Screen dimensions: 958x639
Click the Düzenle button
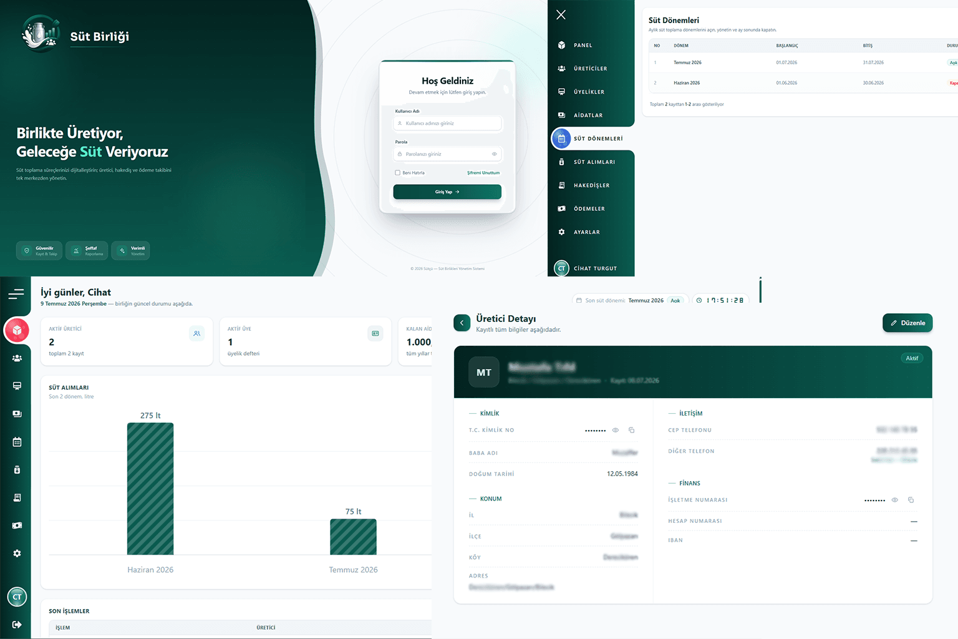coord(907,323)
